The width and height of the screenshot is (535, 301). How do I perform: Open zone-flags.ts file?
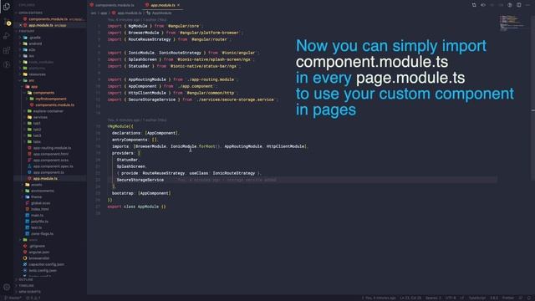[42, 234]
